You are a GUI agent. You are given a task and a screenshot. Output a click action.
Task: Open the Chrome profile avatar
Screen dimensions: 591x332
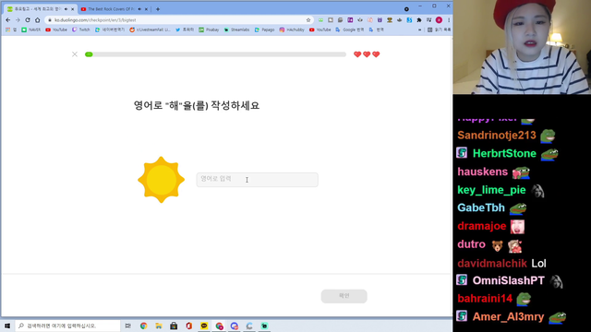[x=439, y=20]
